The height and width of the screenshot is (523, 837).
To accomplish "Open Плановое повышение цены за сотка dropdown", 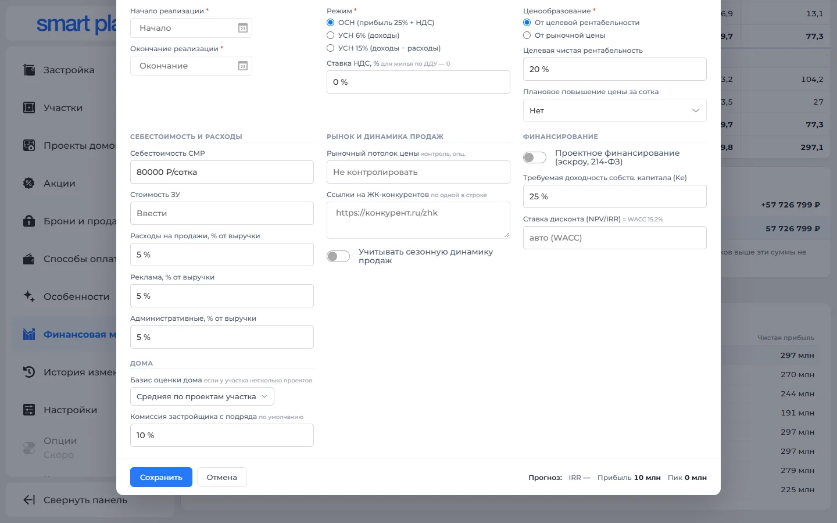I will (615, 110).
